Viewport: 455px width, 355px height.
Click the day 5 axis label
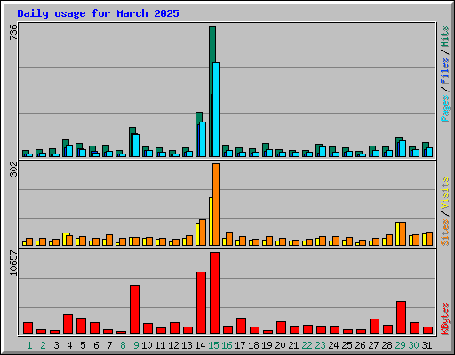[x=83, y=345]
